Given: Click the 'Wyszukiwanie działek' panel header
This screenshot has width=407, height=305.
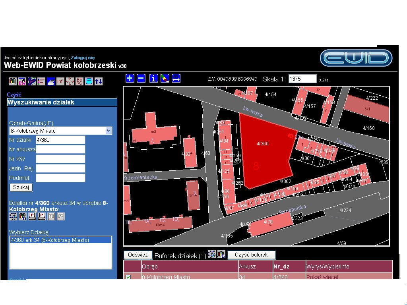Looking at the screenshot, I should click(62, 102).
